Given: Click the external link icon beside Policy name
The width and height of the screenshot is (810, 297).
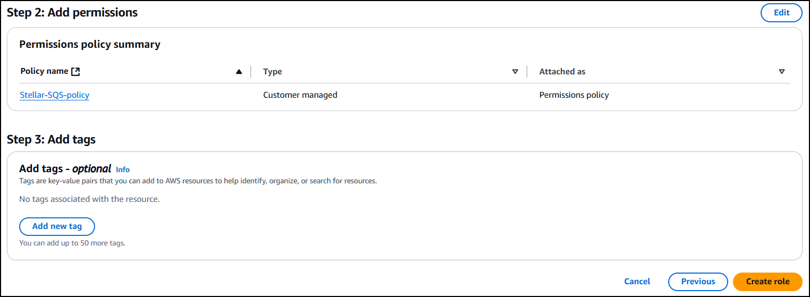Looking at the screenshot, I should [x=75, y=72].
